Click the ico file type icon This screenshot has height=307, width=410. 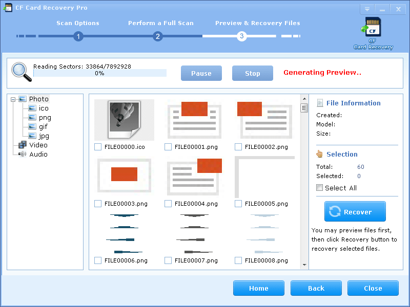click(x=32, y=108)
